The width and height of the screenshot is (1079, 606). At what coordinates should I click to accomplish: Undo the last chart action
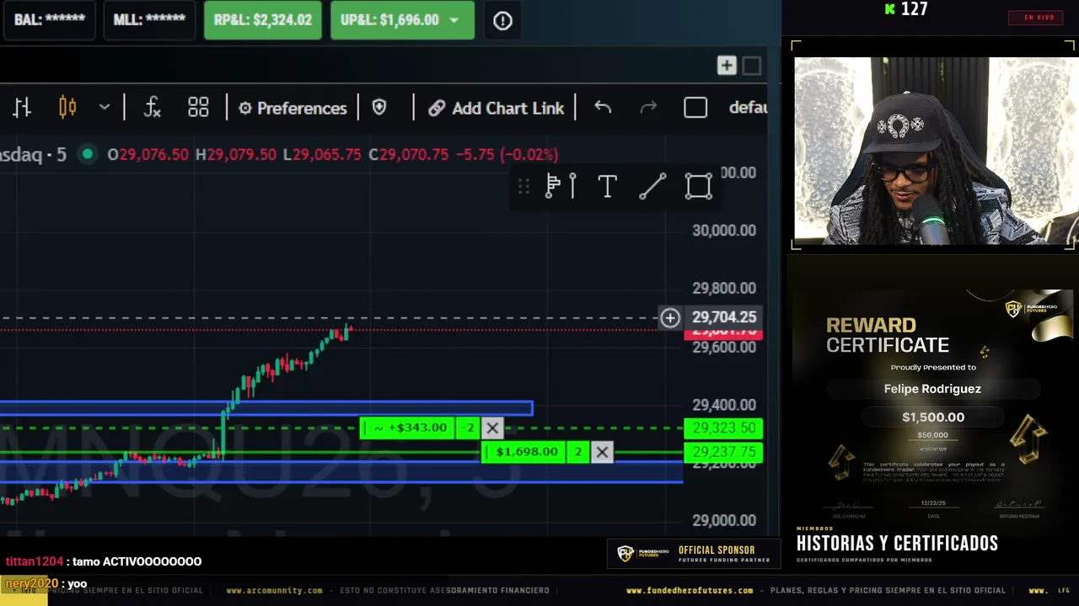[603, 108]
